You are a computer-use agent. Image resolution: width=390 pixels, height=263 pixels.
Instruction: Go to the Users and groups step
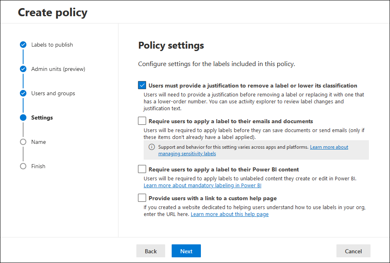(x=53, y=93)
